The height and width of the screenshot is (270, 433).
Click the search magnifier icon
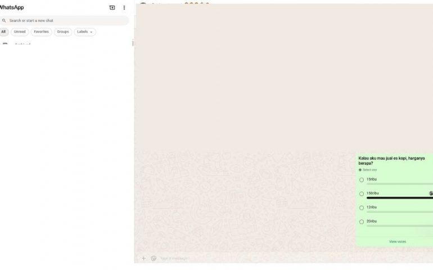pyautogui.click(x=4, y=21)
